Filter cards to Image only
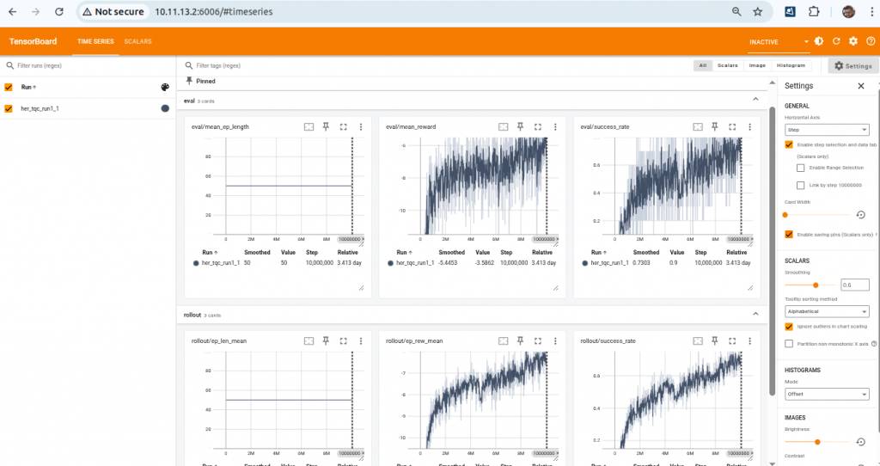The height and width of the screenshot is (466, 880). 757,65
